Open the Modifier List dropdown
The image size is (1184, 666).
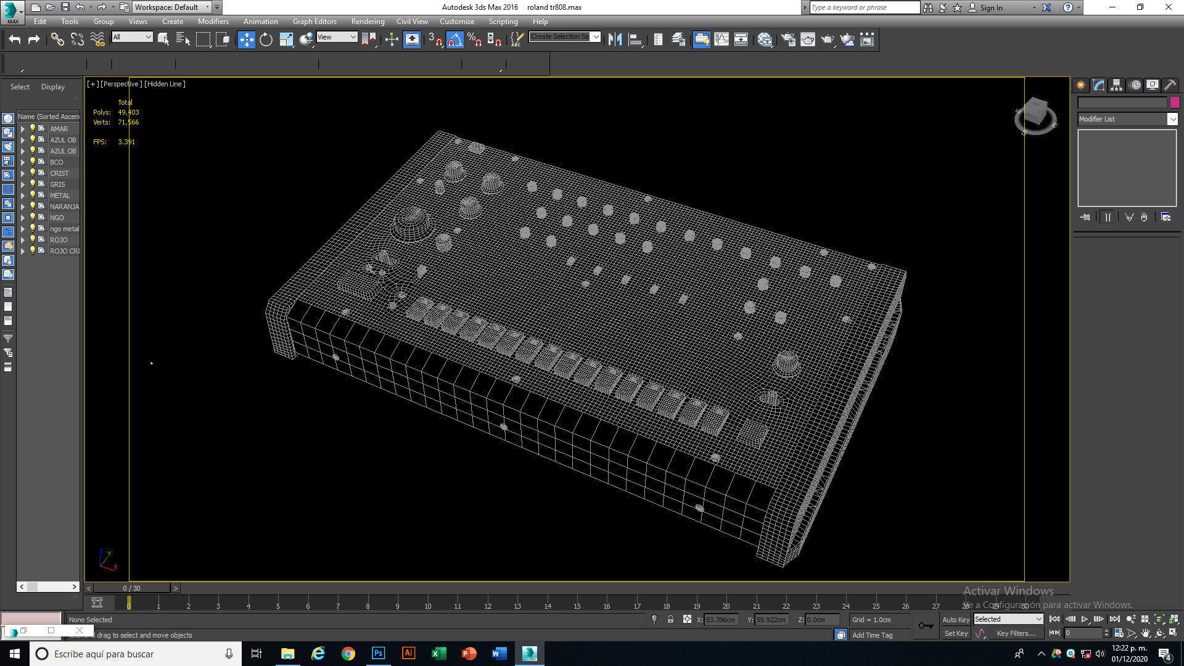[x=1127, y=119]
